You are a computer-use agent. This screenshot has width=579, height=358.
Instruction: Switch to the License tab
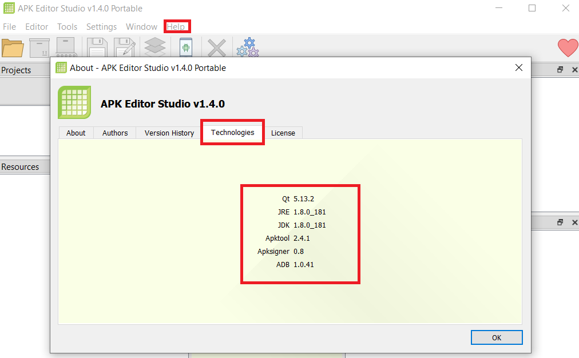point(283,133)
